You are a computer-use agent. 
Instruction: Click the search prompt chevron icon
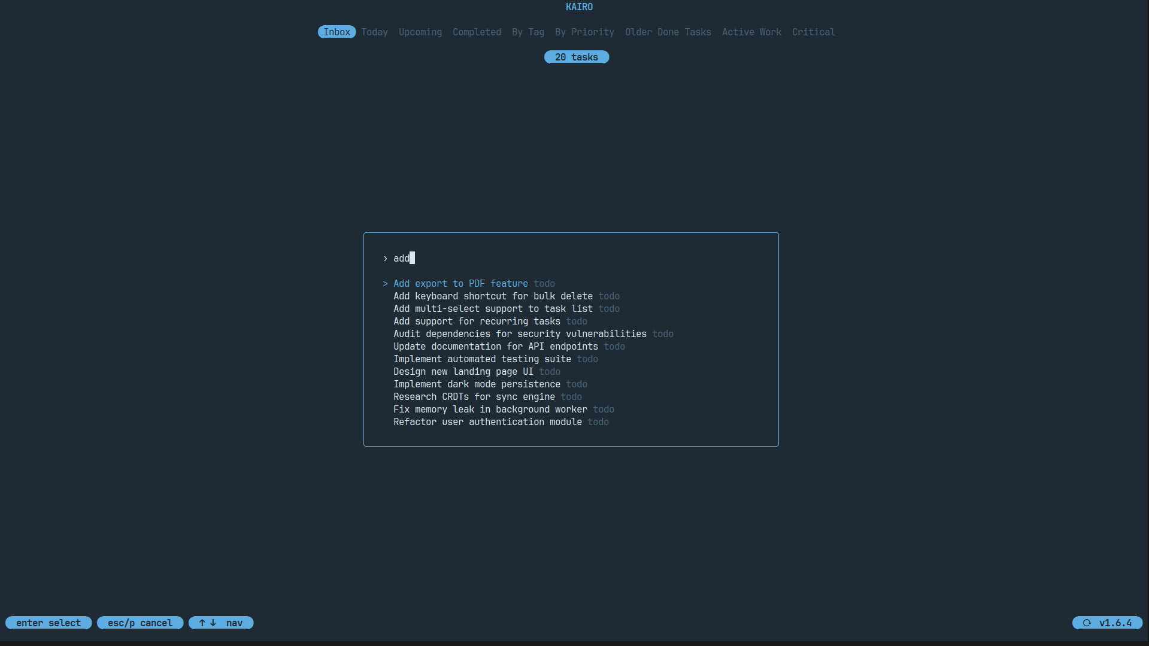point(385,259)
